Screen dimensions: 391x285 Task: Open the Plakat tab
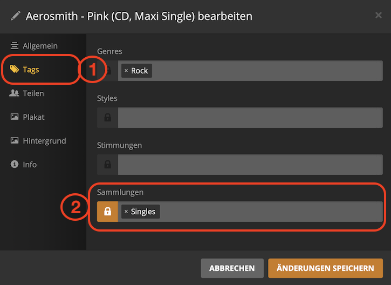tap(33, 117)
